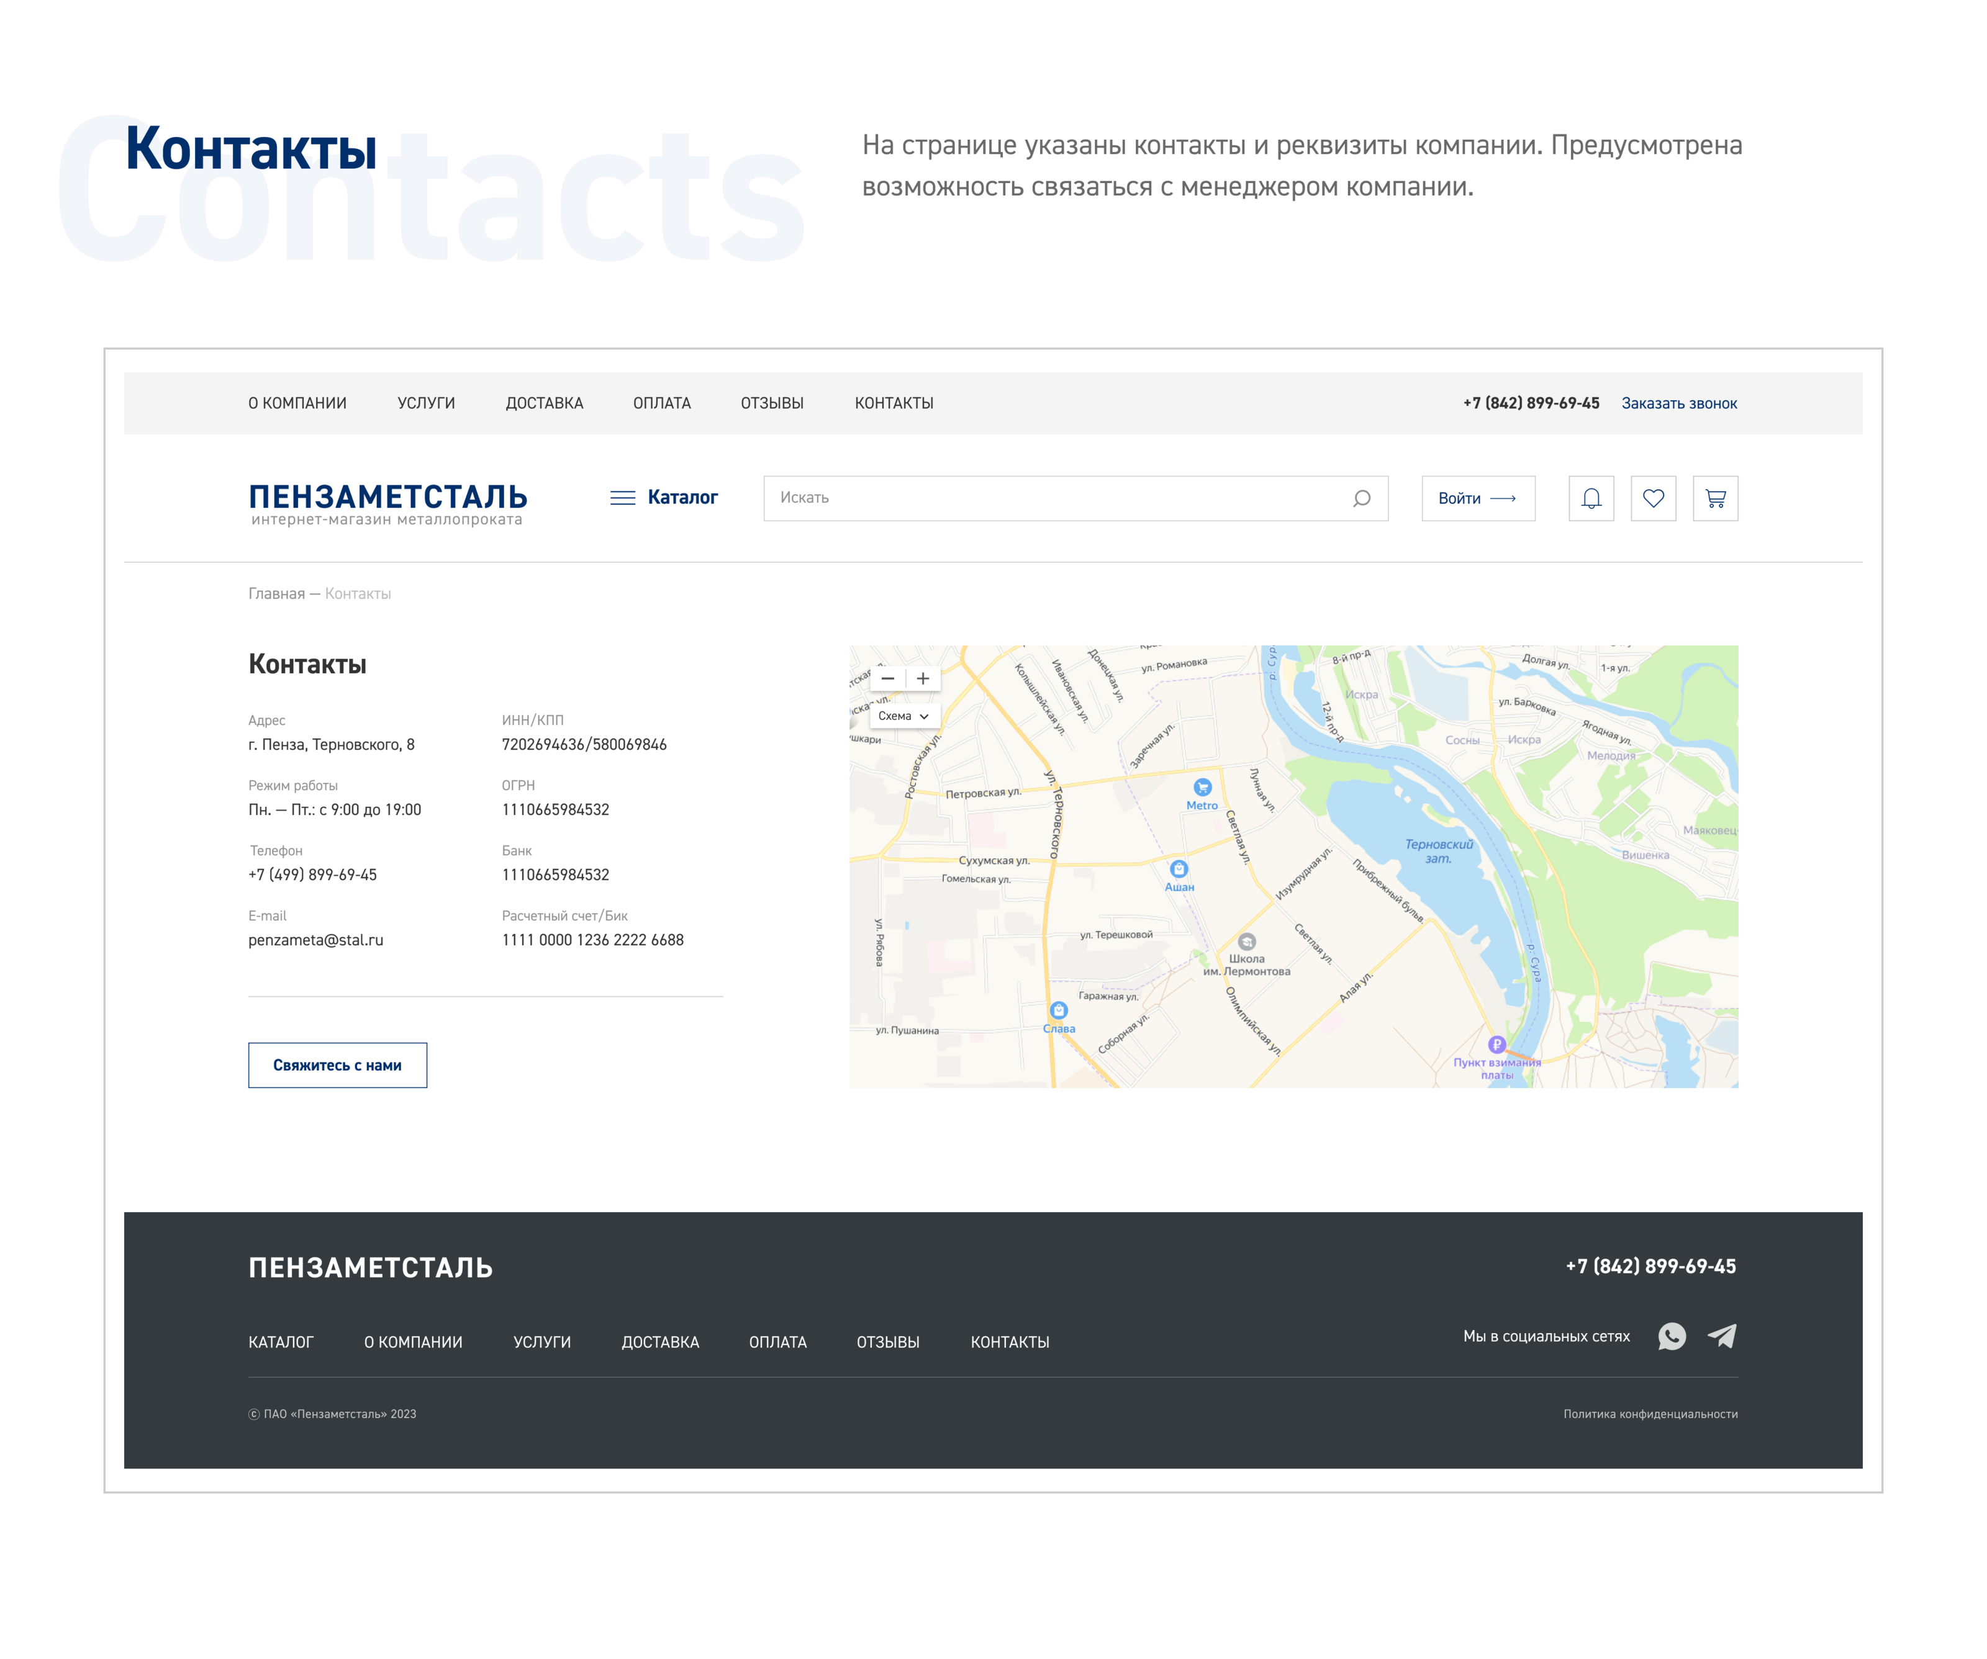Click the notifications bell icon

[x=1591, y=498]
